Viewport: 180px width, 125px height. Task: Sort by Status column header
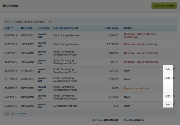(x=128, y=28)
